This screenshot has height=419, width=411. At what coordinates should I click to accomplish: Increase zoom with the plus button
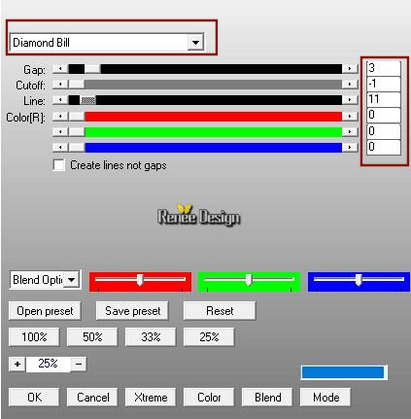click(17, 365)
